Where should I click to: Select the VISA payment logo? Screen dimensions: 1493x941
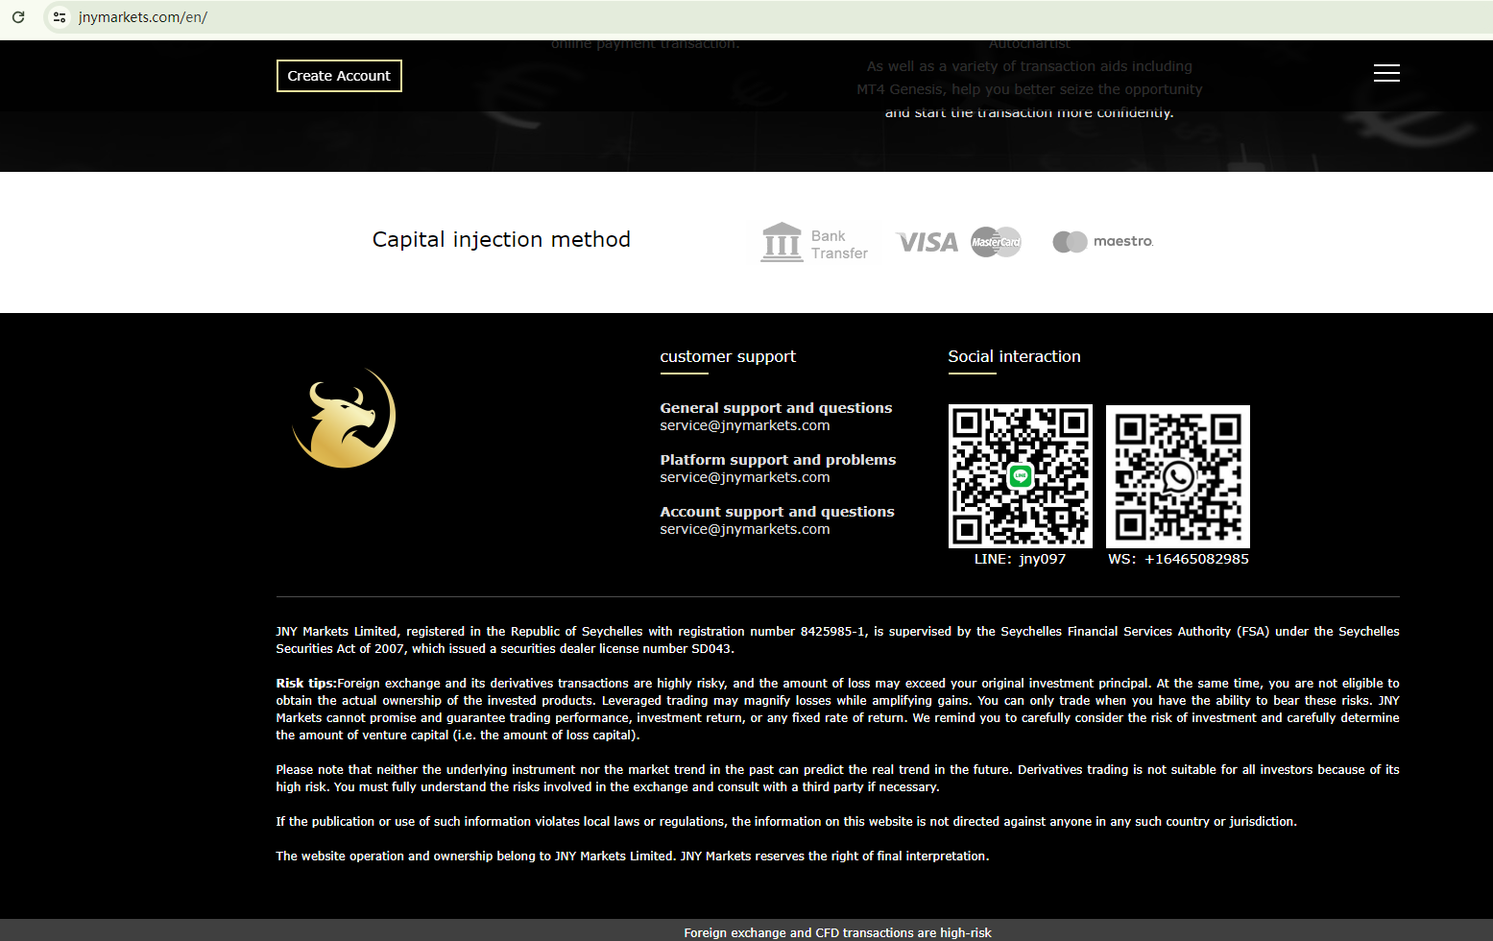(x=927, y=242)
